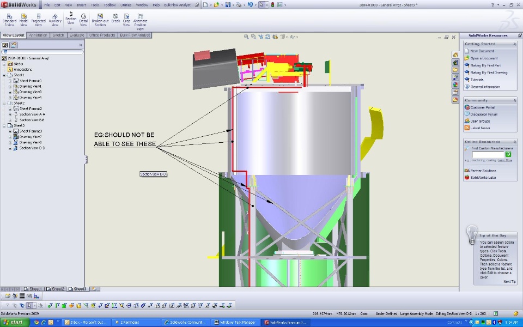523x327 pixels.
Task: Create a Detail View
Action: [x=83, y=20]
